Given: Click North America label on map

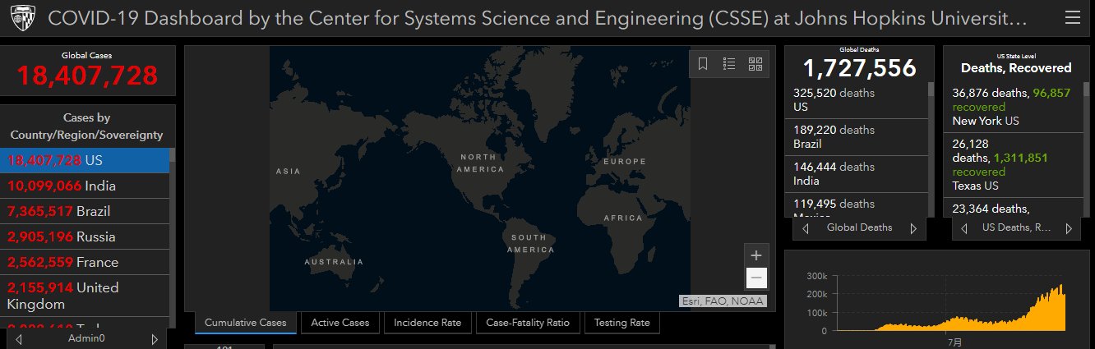Looking at the screenshot, I should click(x=482, y=163).
